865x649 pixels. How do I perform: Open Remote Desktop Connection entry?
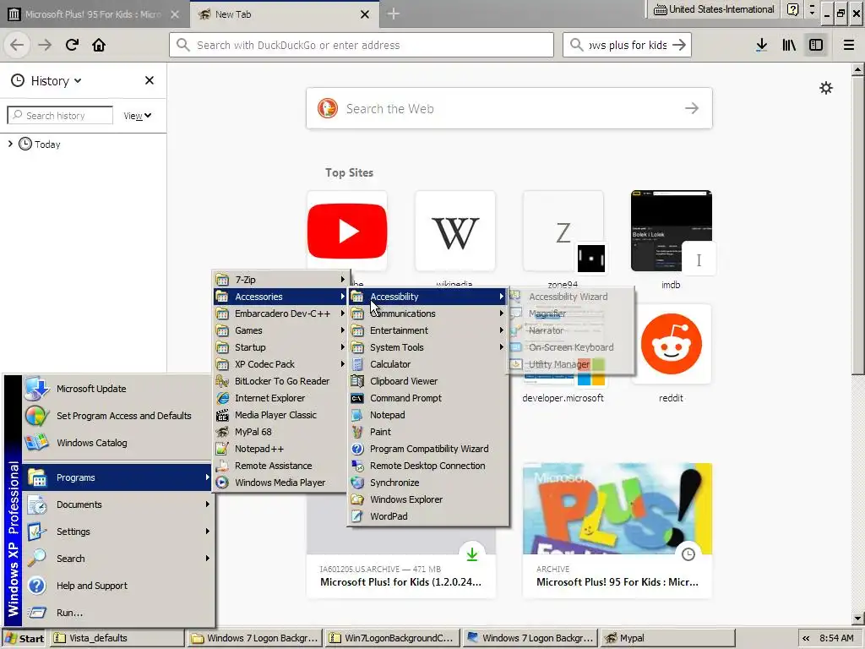[x=427, y=466]
